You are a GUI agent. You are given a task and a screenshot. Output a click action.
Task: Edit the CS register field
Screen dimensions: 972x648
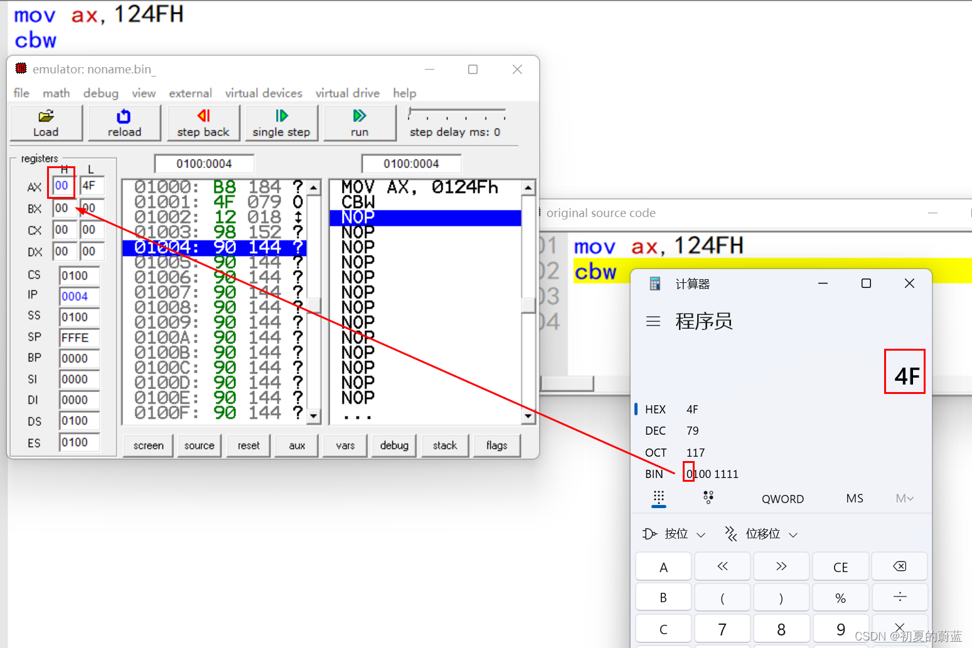pyautogui.click(x=79, y=275)
